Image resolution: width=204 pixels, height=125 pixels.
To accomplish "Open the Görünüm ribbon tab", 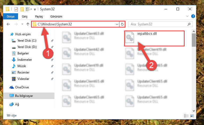I will 56,16.
